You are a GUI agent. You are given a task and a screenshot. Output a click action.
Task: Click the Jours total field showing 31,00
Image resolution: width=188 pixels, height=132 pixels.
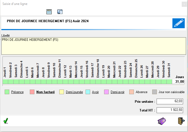179,82
